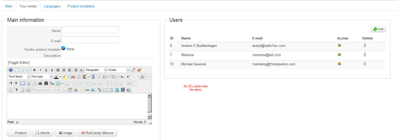
Task: Toggle underline formatting in the editor
Action: pyautogui.click(x=46, y=70)
